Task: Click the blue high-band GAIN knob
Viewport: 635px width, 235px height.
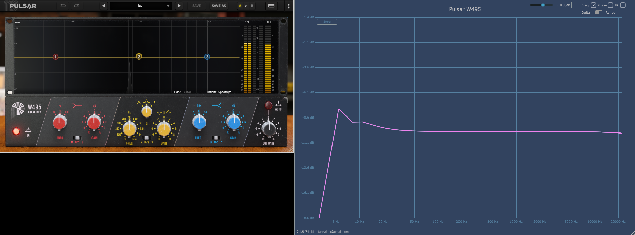Action: pos(234,122)
